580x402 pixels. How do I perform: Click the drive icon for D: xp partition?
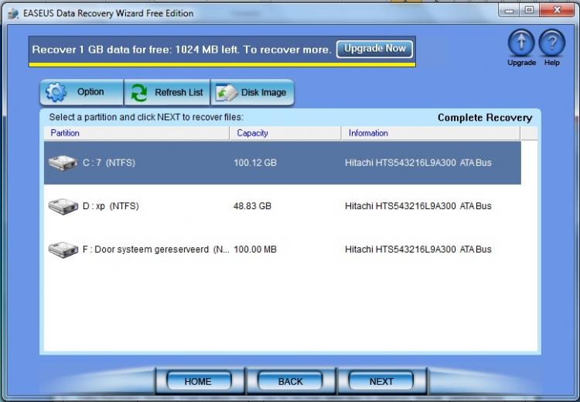tap(63, 207)
